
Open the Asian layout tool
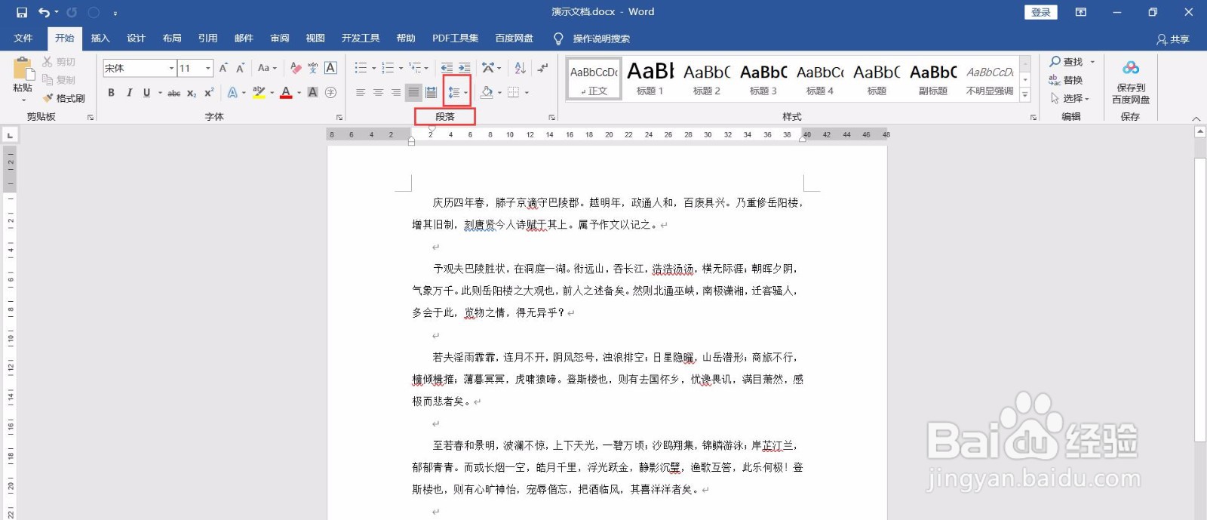coord(488,68)
